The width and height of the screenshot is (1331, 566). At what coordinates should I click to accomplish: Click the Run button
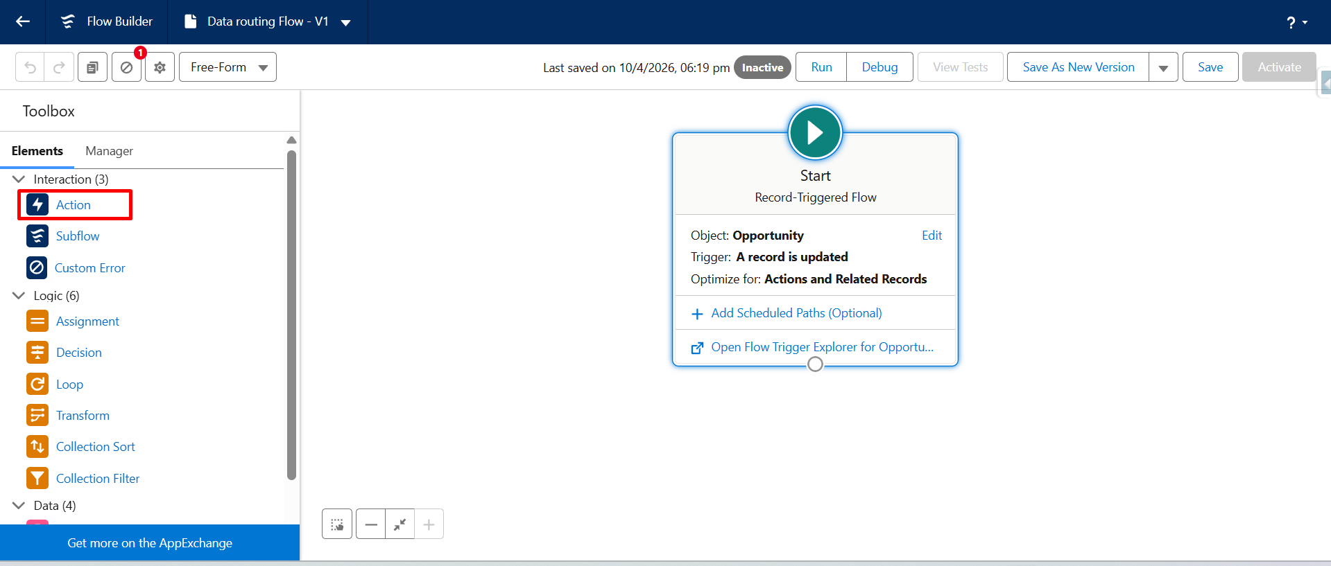coord(821,67)
